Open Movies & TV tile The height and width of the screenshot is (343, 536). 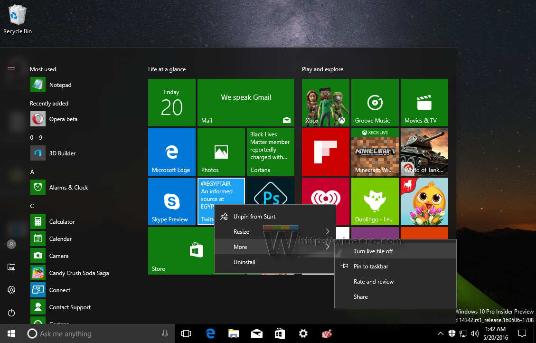[424, 103]
